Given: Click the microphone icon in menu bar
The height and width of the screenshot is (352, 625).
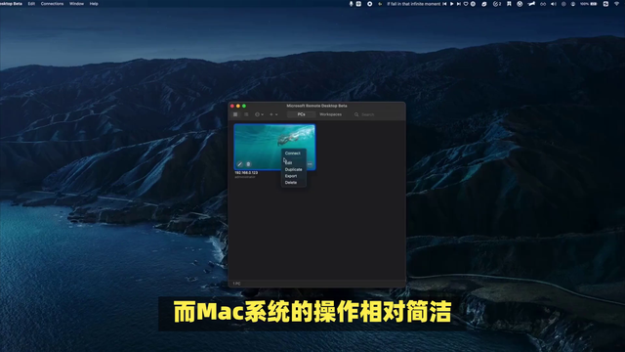Looking at the screenshot, I should click(x=351, y=4).
